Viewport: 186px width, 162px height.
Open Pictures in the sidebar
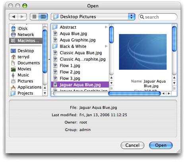pos(26,81)
